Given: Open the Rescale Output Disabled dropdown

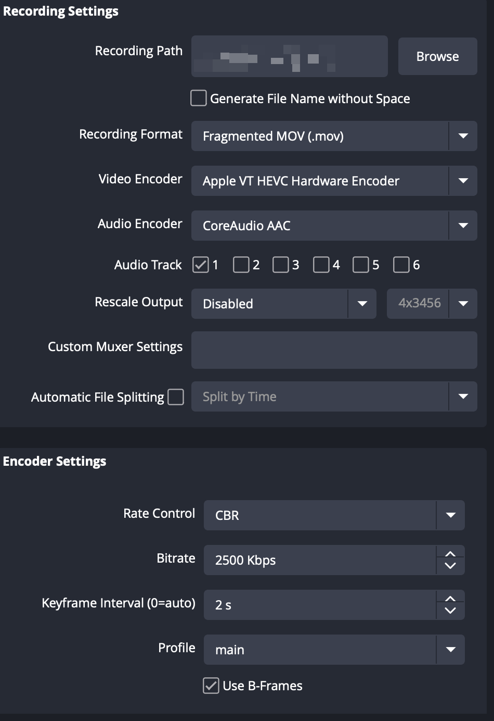Looking at the screenshot, I should (x=283, y=304).
